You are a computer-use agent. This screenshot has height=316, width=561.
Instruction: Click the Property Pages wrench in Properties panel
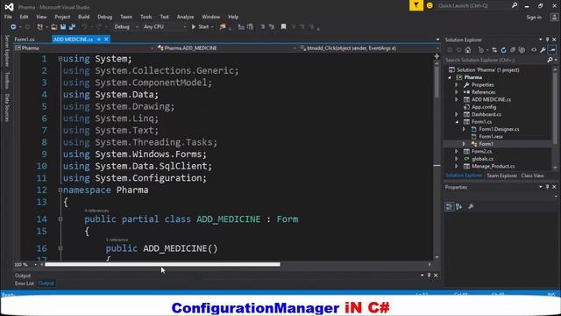[x=471, y=206]
